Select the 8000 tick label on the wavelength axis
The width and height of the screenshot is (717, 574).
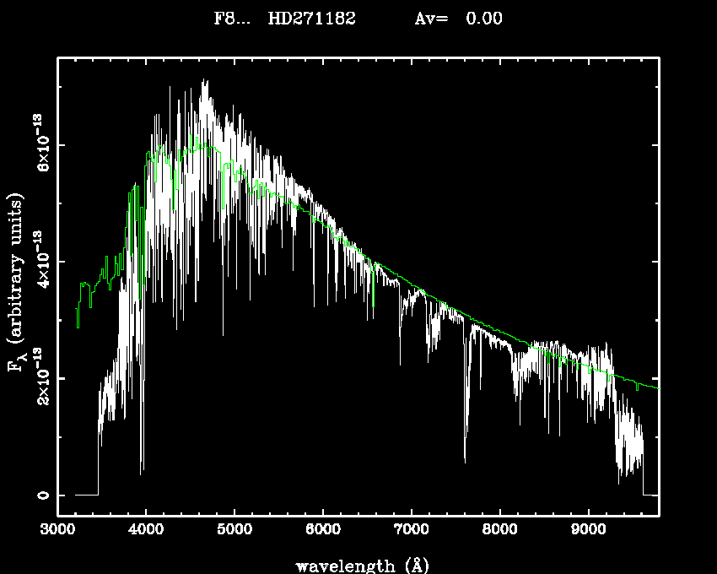coord(500,530)
